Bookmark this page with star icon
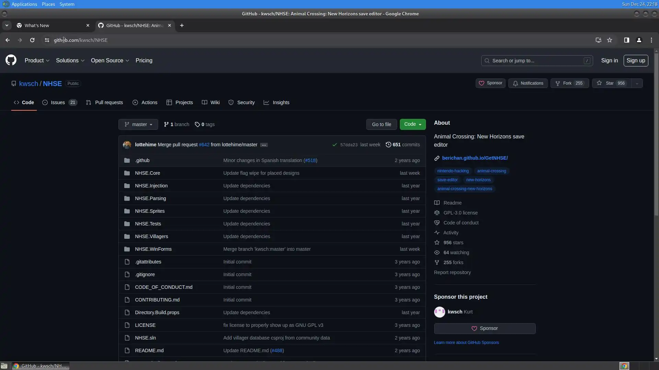Screen dimensions: 659x370 click(x=610, y=40)
